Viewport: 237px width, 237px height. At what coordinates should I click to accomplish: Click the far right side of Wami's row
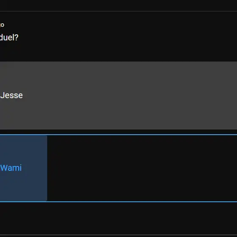pyautogui.click(x=234, y=168)
